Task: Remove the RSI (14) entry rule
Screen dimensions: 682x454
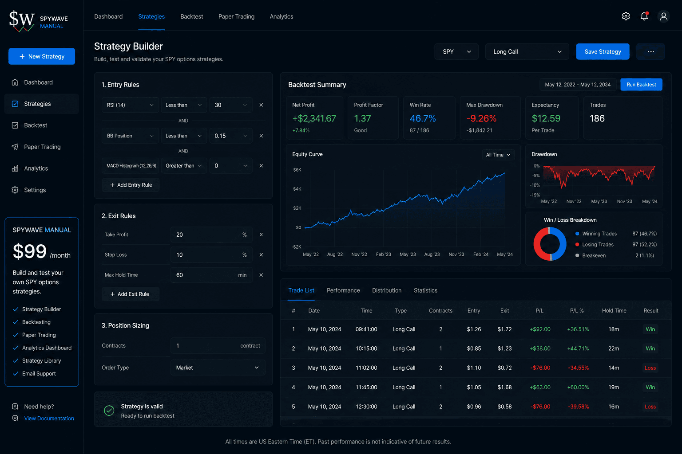Action: (261, 105)
